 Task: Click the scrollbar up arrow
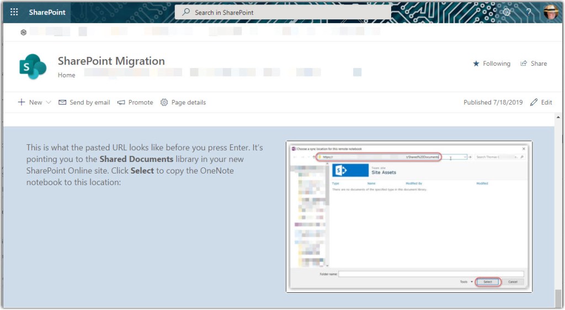click(x=558, y=118)
